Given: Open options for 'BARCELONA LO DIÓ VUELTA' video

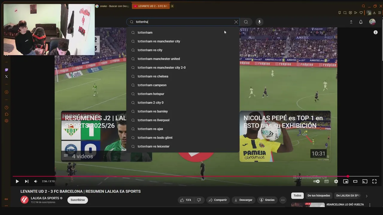Looking at the screenshot, I should pyautogui.click(x=370, y=205).
